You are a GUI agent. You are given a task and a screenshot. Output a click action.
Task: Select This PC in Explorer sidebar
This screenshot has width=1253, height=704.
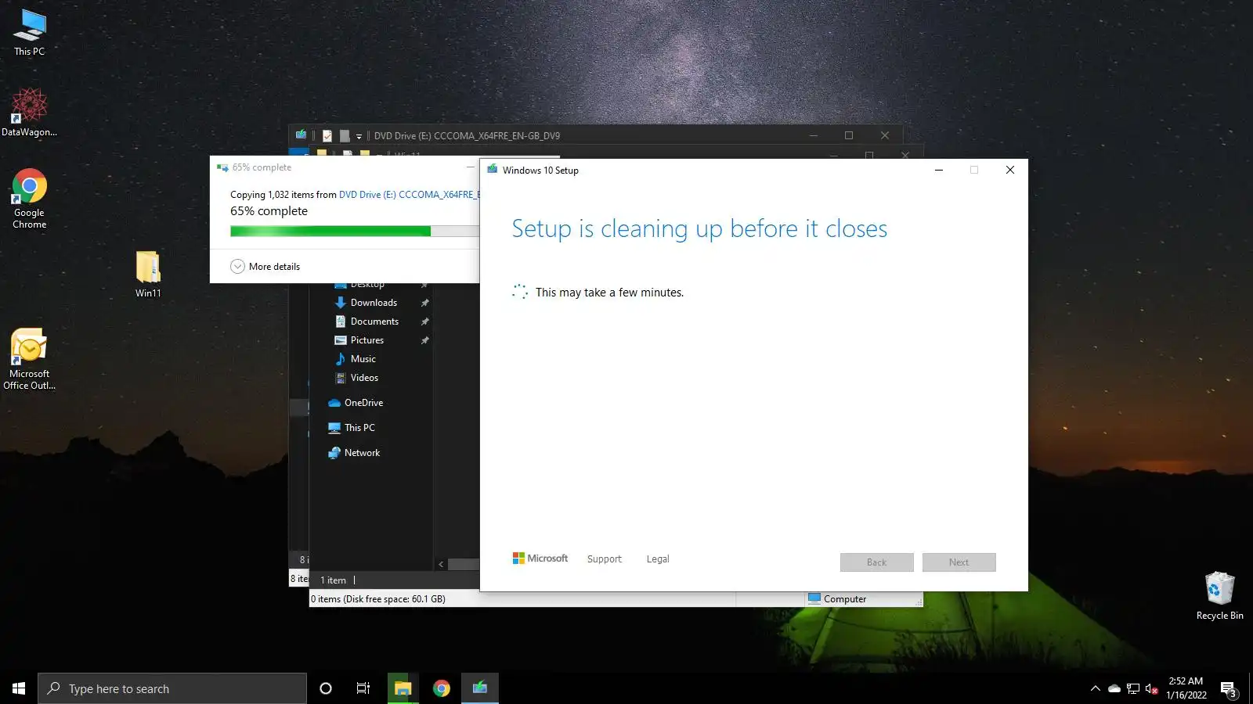[359, 428]
